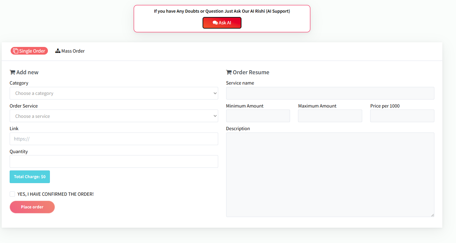The image size is (456, 243).
Task: Click the Single Order copy icon
Action: [x=16, y=51]
